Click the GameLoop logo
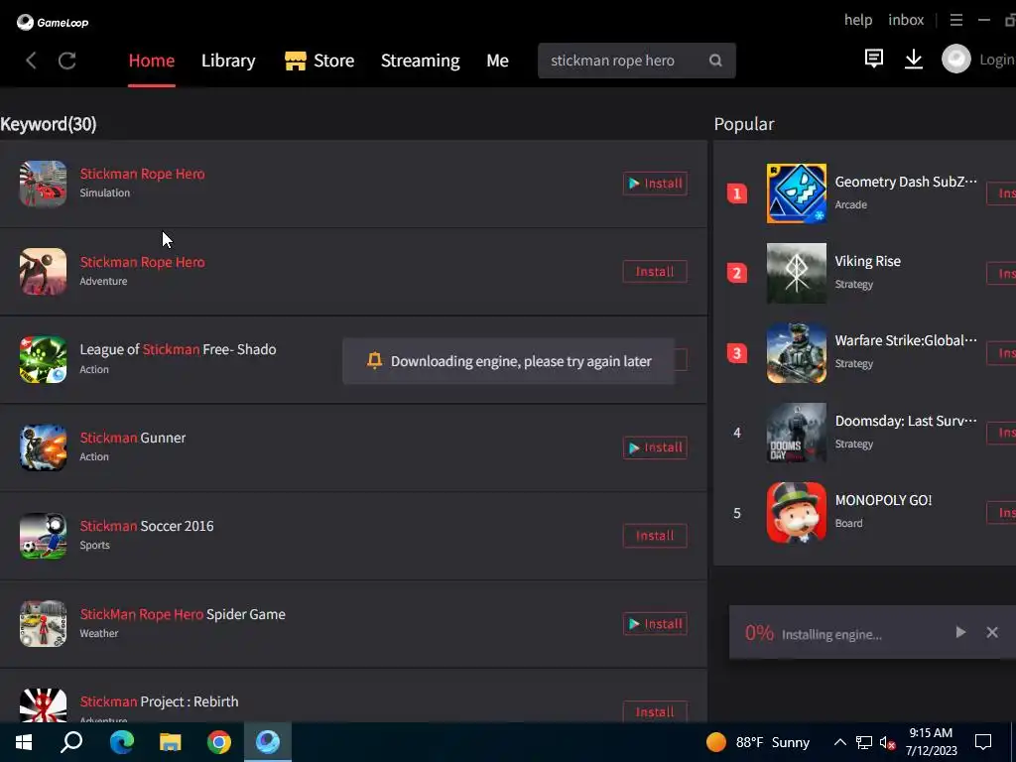 pyautogui.click(x=53, y=22)
